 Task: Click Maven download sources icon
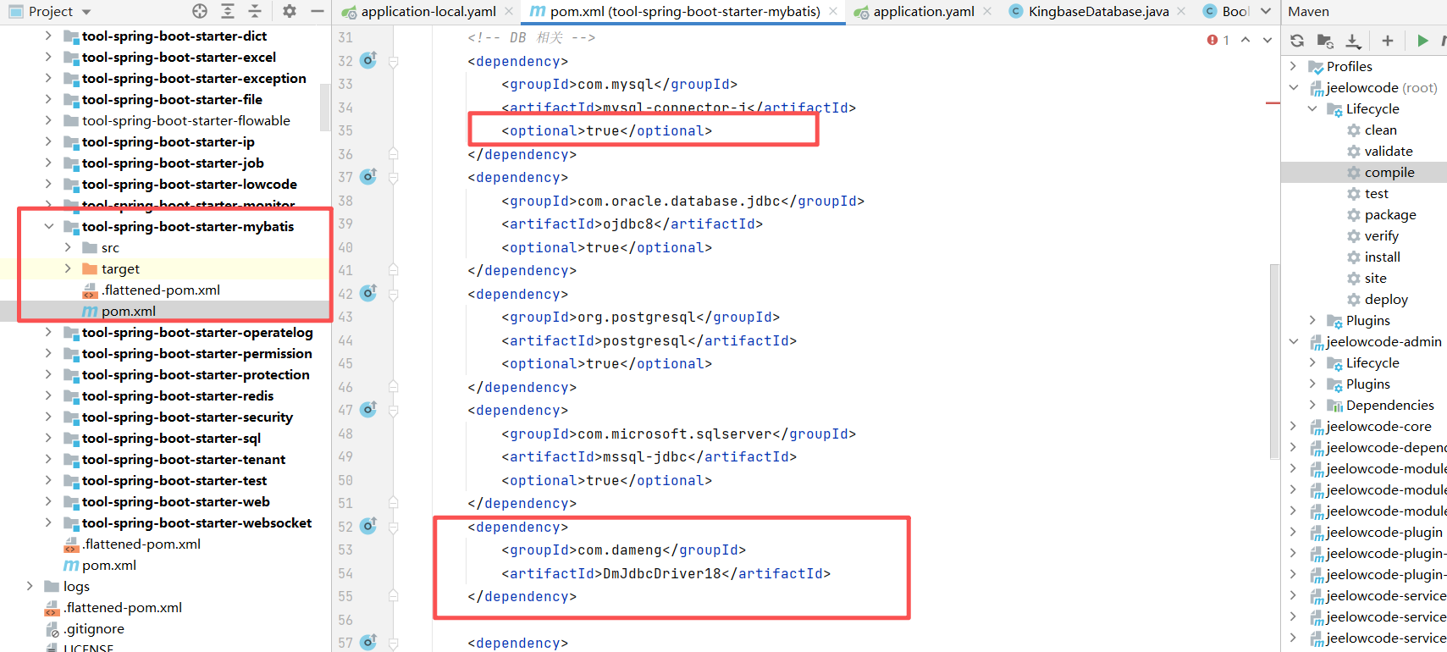pos(1353,41)
